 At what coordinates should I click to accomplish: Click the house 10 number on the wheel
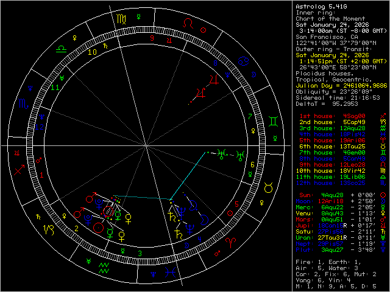(93, 52)
